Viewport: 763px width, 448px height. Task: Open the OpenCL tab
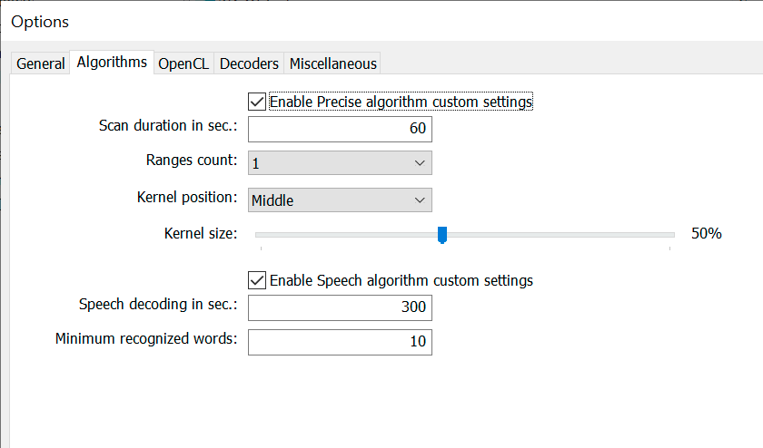[185, 63]
